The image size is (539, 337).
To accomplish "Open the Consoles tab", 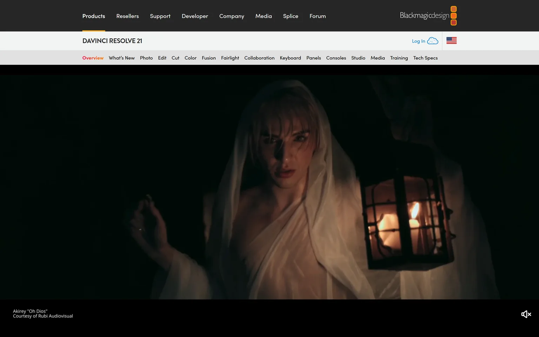I will tap(336, 58).
